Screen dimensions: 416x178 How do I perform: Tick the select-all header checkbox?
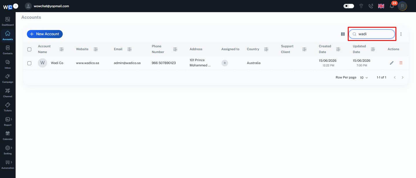(29, 49)
